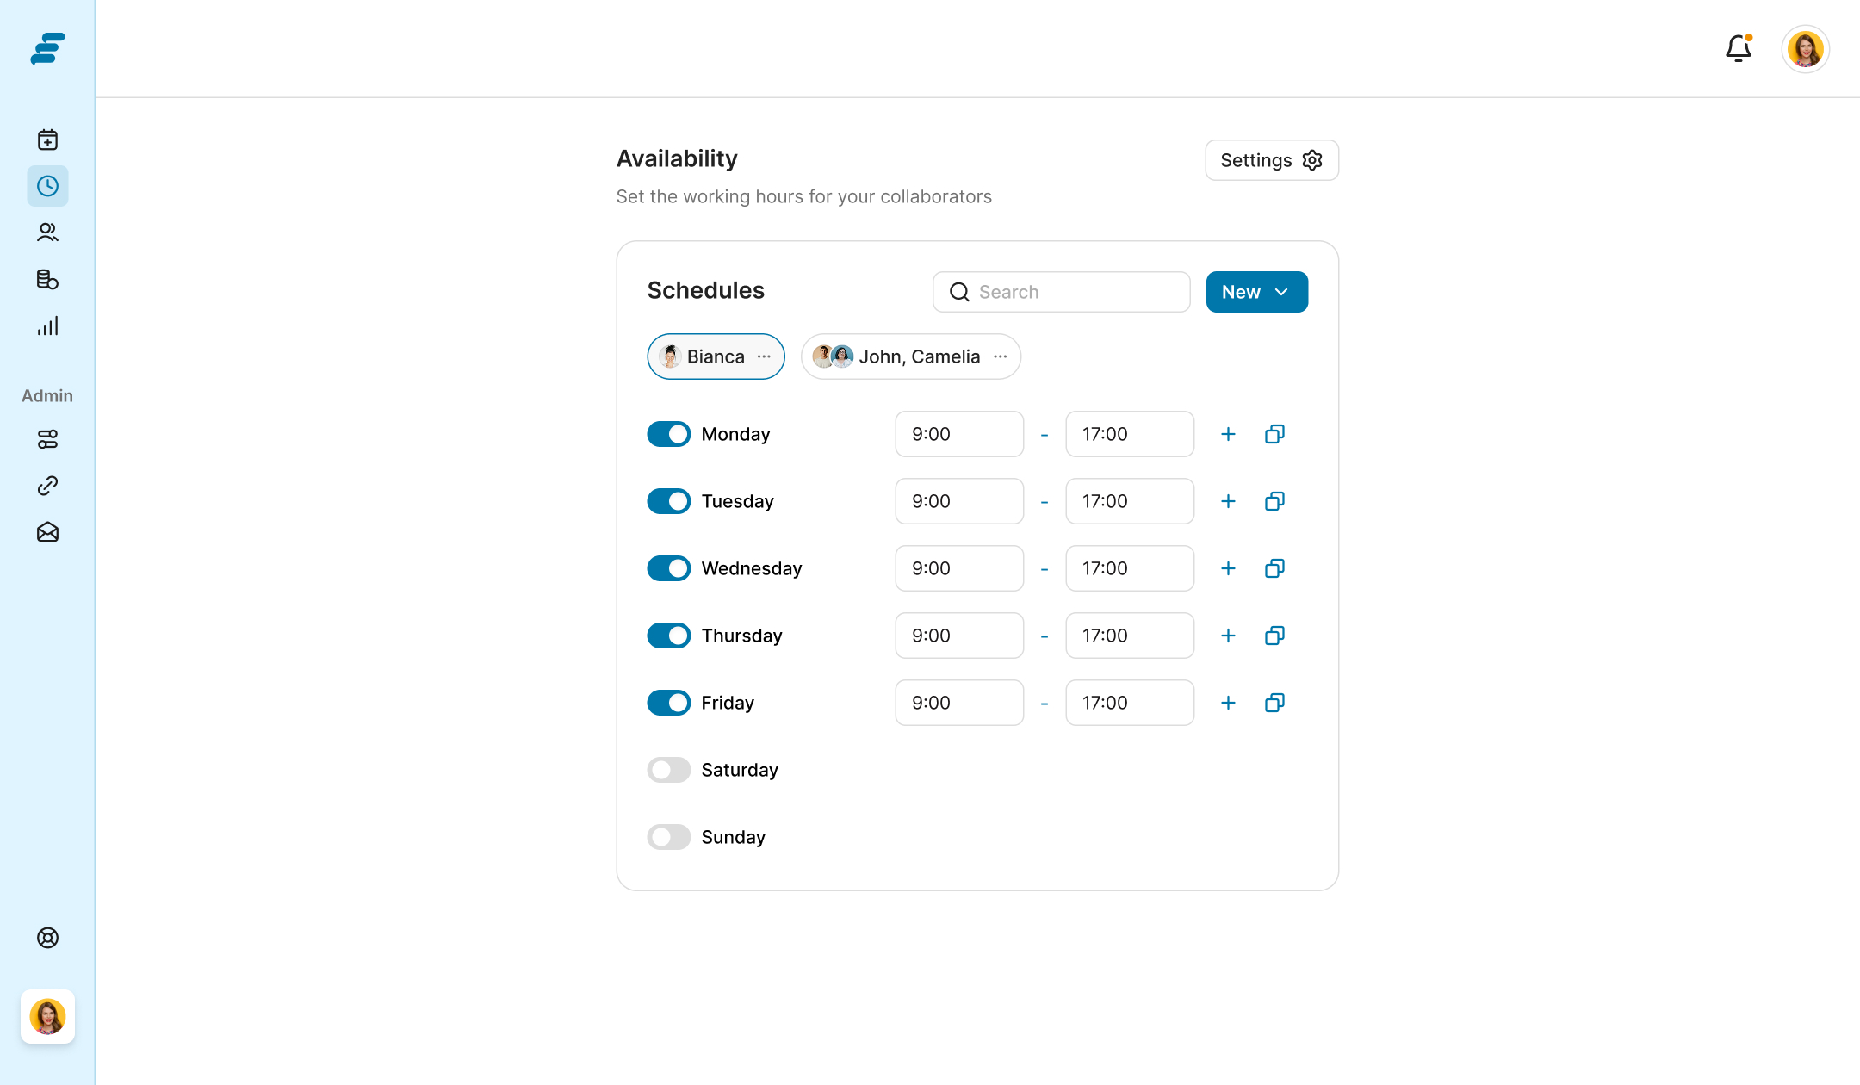Enable the Saturday availability toggle

[x=668, y=770]
